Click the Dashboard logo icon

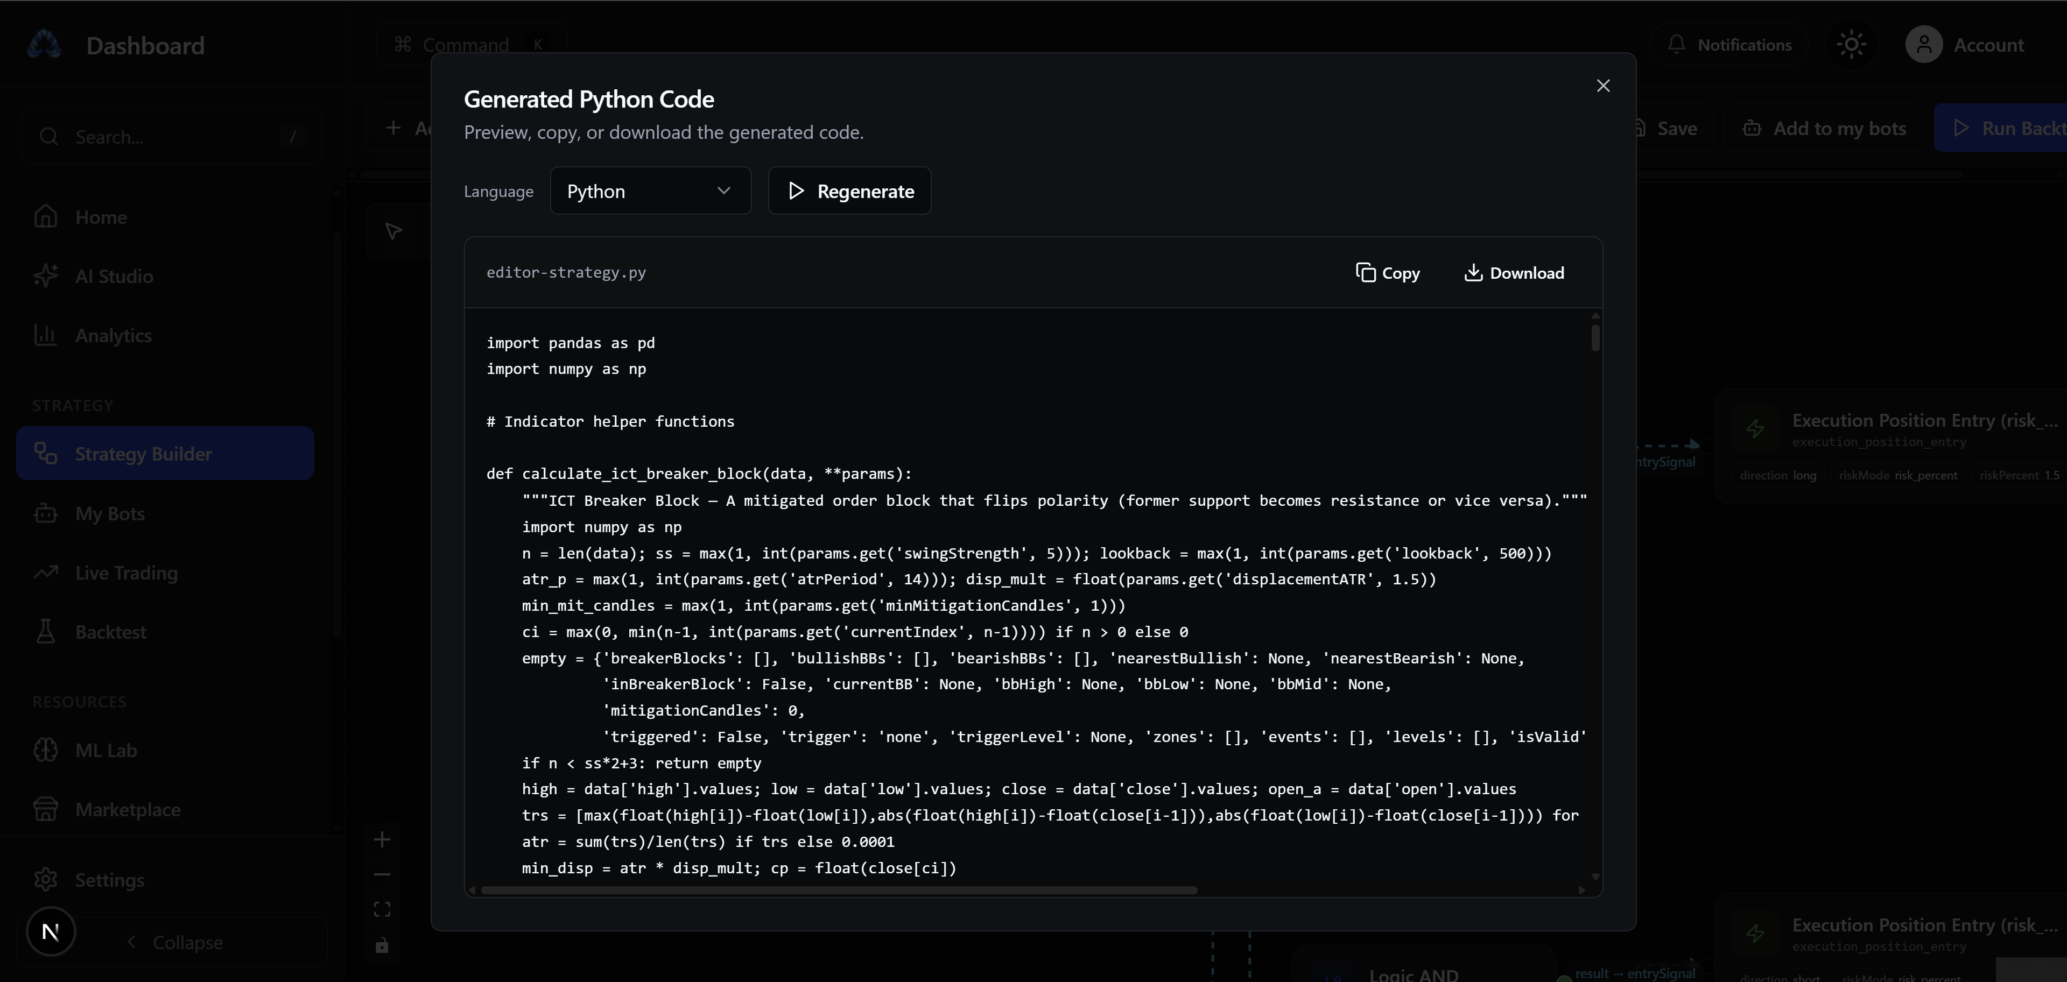[44, 45]
